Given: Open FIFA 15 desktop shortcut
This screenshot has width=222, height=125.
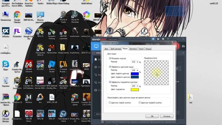Looking at the screenshot, I should [40, 32].
